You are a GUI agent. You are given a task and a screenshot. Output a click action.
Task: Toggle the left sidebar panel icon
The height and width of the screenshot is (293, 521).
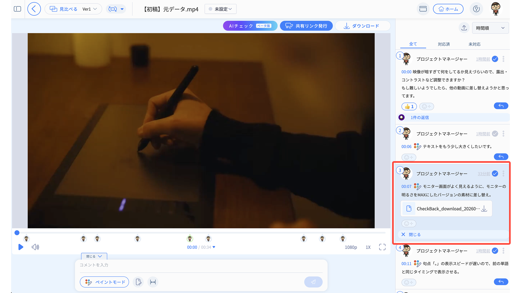tap(17, 9)
